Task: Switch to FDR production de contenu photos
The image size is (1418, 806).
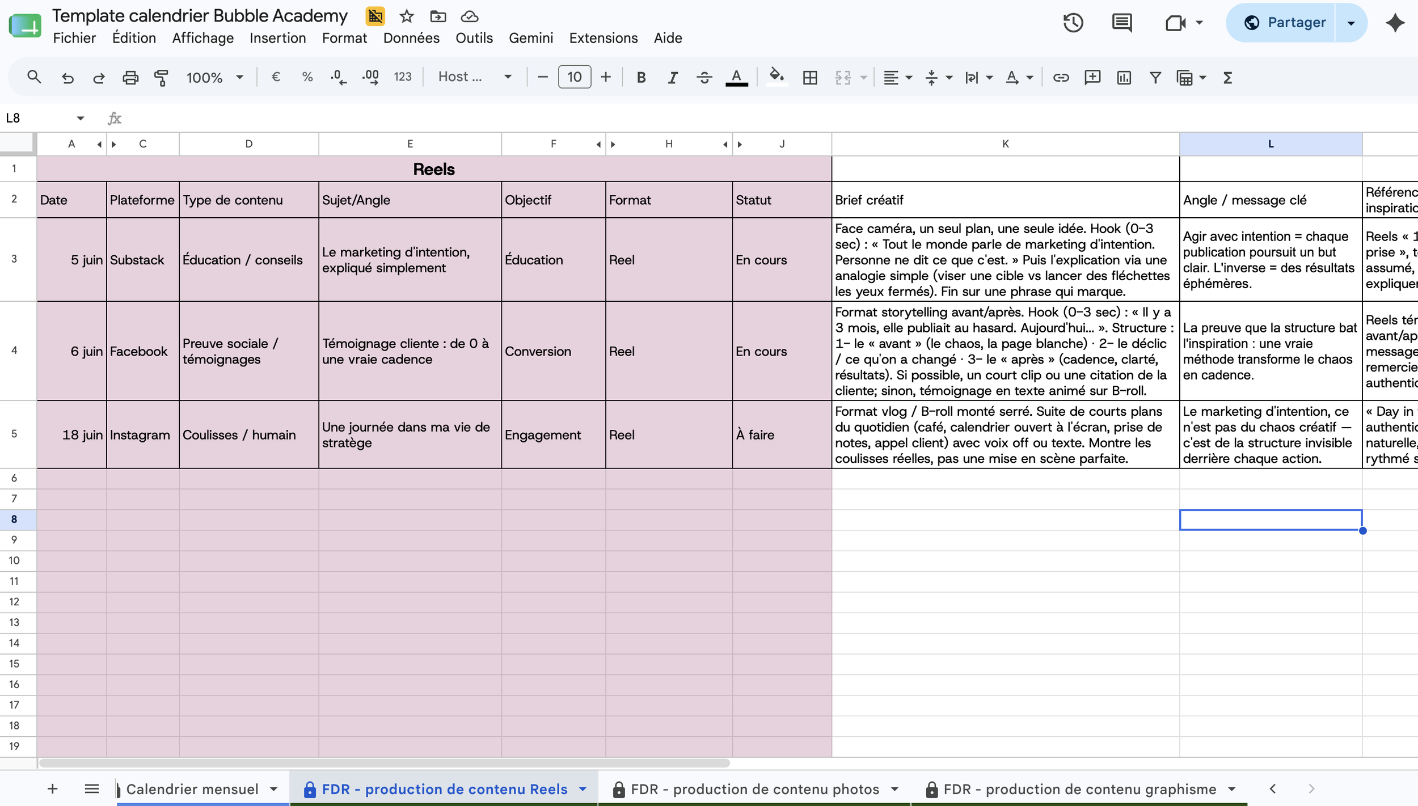Action: pos(755,788)
